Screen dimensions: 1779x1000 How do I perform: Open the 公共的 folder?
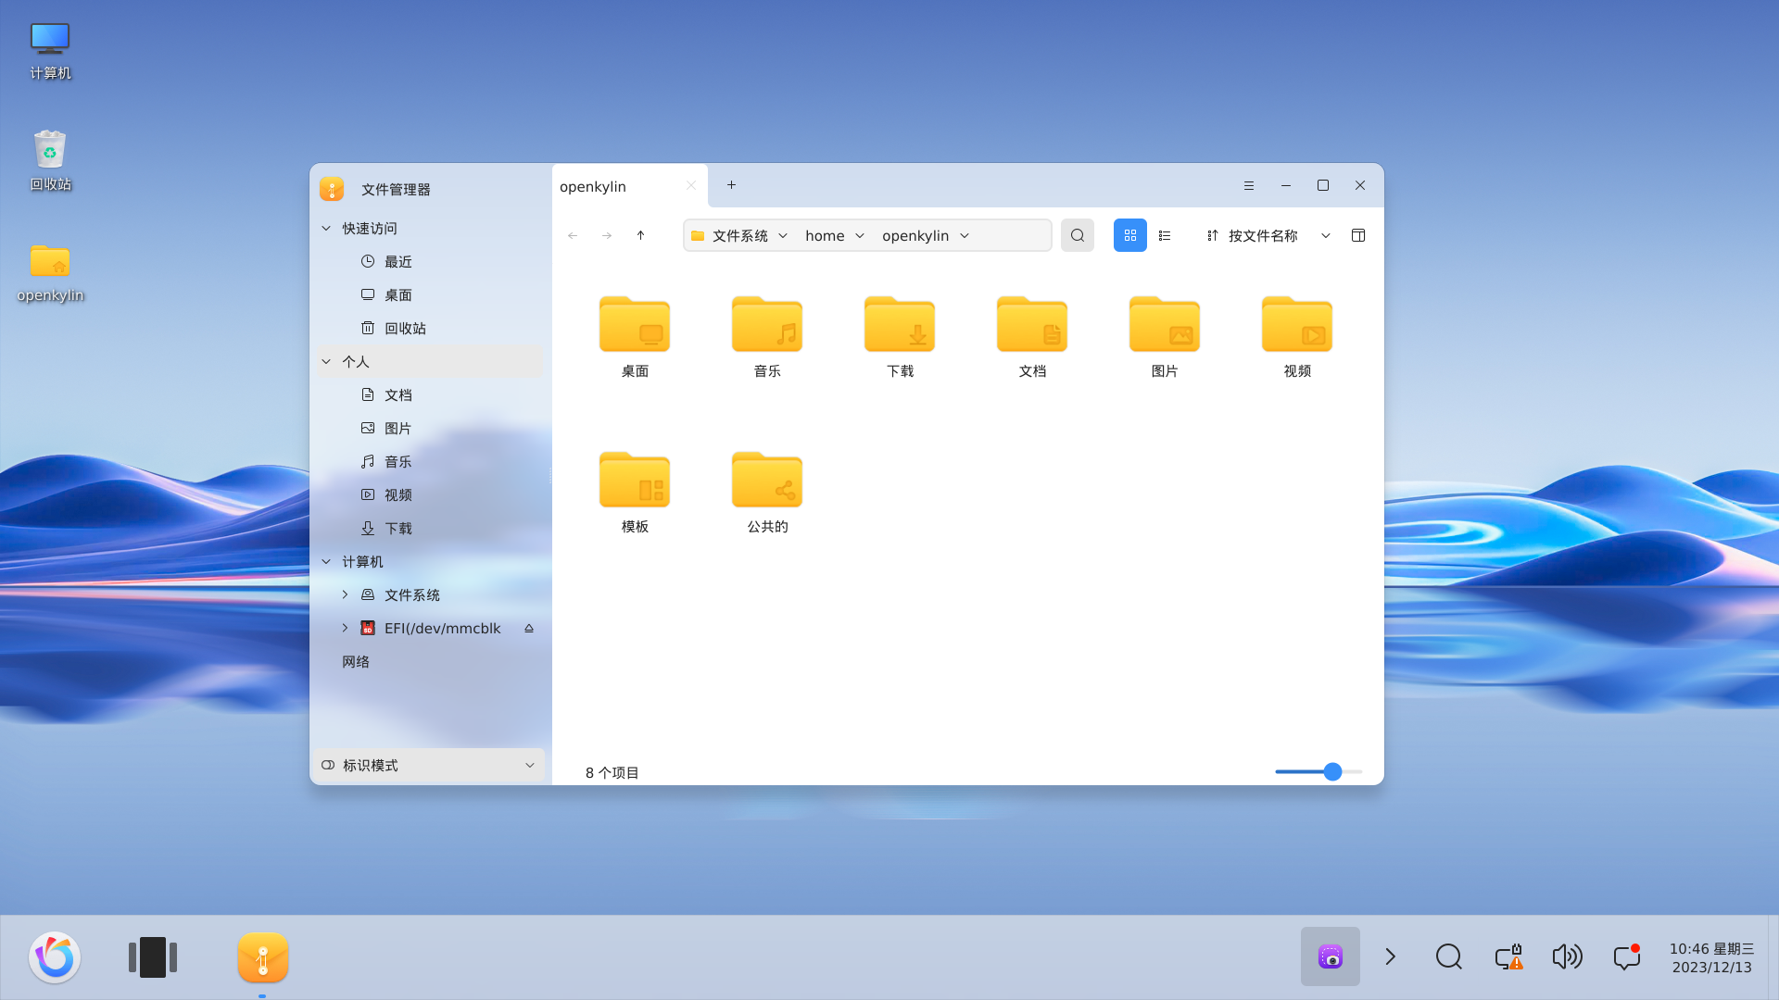(x=767, y=492)
